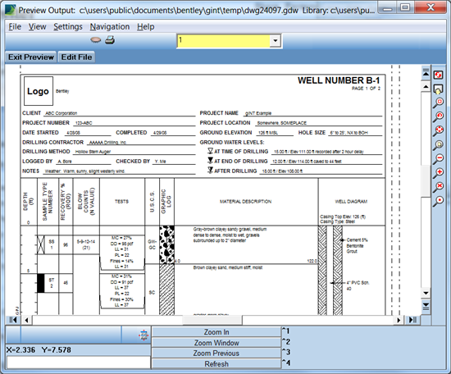
Task: Select the pan hand tool icon
Action: click(x=438, y=89)
